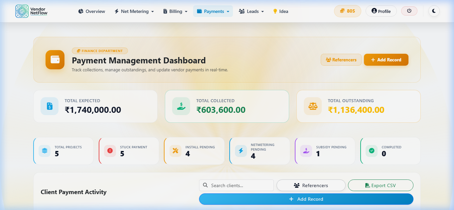Open Referencers from the header banner
This screenshot has width=454, height=210.
pos(341,60)
